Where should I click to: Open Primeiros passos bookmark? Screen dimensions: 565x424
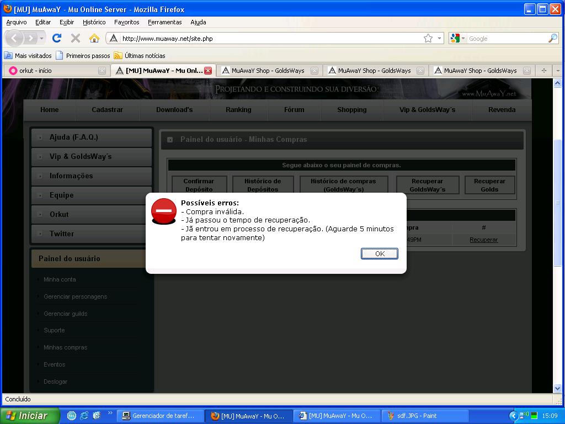83,56
